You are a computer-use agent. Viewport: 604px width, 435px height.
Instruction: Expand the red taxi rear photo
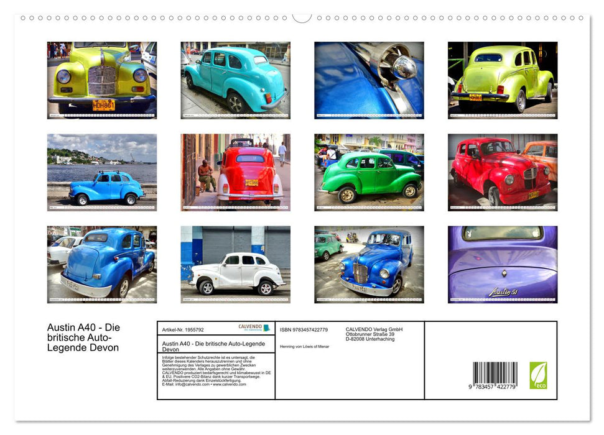235,173
